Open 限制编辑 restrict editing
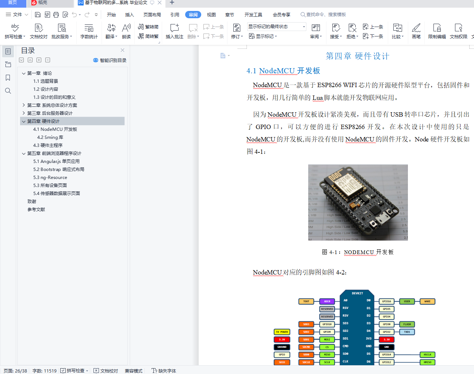This screenshot has width=474, height=374. [x=437, y=31]
